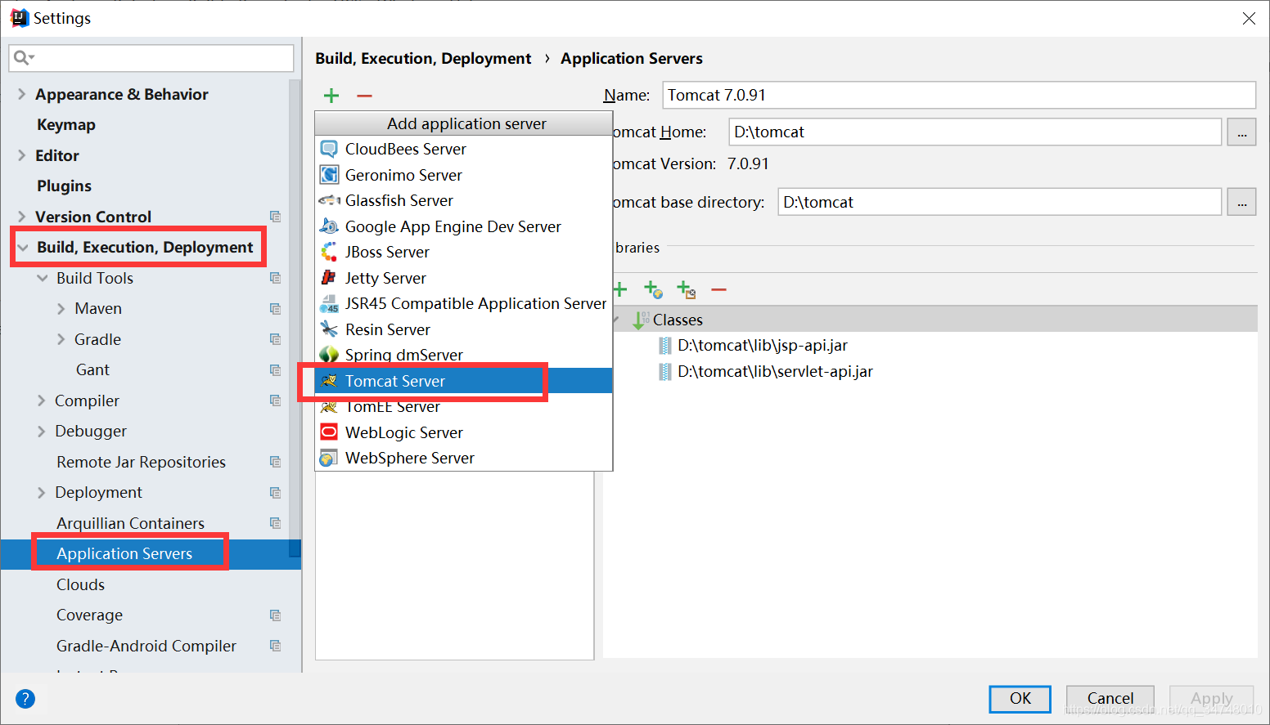
Task: Expand the Version Control section
Action: 21,217
